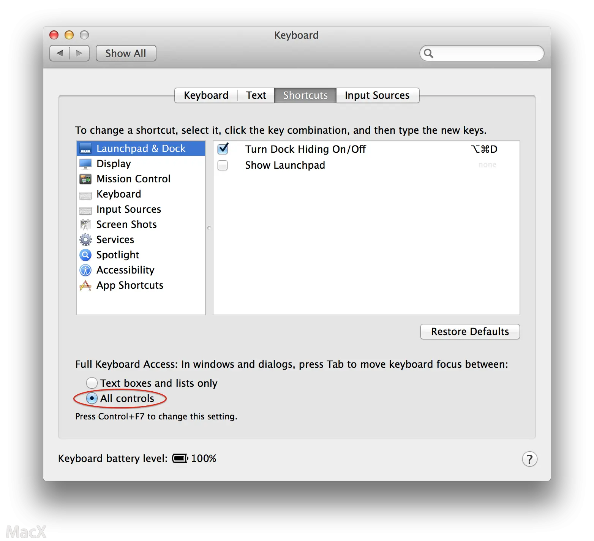Select the Launchpad & Dock icon in the list

(x=85, y=149)
